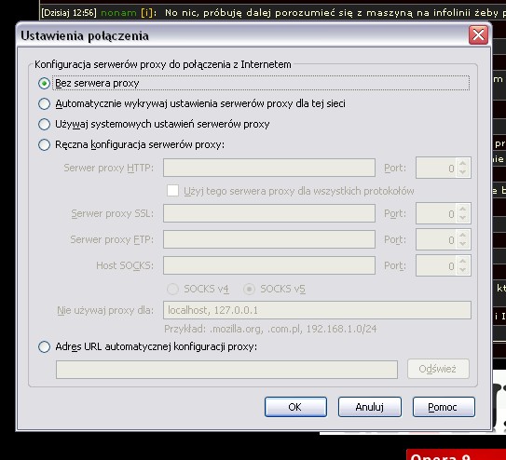The image size is (506, 460).
Task: Select 'Adres URL automatycznej konfiguracji proxy' option
Action: tap(44, 346)
